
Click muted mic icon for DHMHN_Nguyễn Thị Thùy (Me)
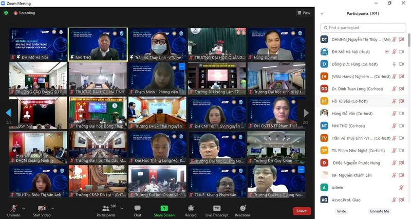[x=394, y=40]
